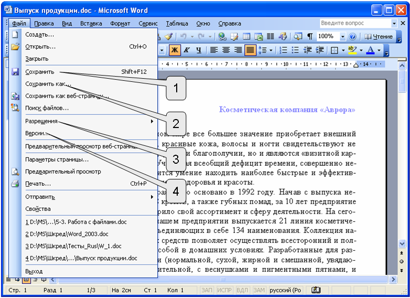
Task: Toggle ИСПР track changes in status bar
Action: (x=224, y=290)
